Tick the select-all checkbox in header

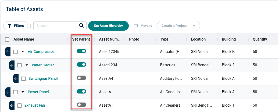click(7, 39)
